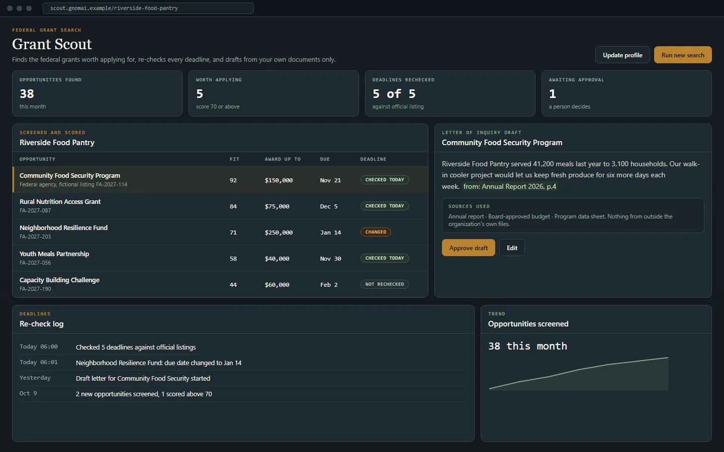Click the Nov 30 due date
The image size is (724, 452).
[330, 259]
